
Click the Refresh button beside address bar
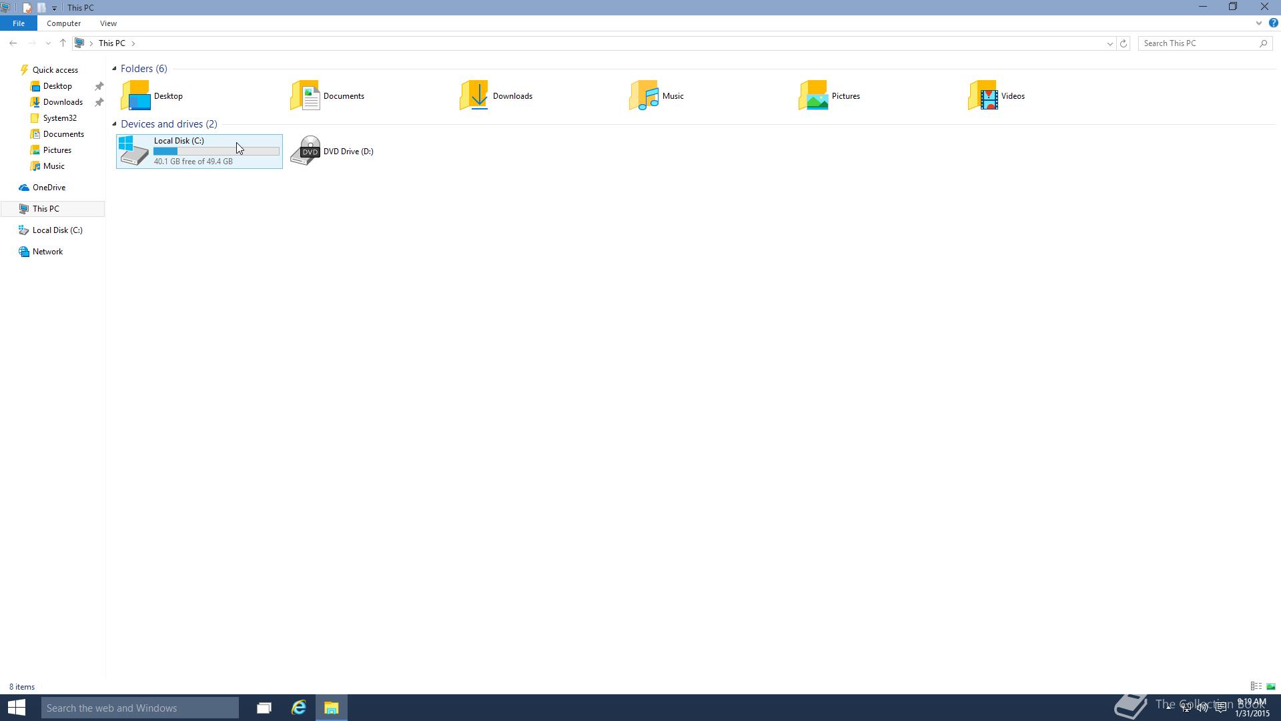pyautogui.click(x=1124, y=43)
